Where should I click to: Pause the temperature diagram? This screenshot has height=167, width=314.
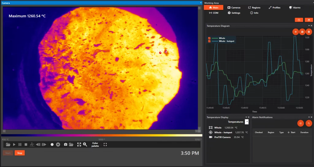coord(296,32)
